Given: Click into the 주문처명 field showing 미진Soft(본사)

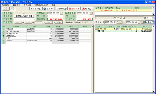Looking at the screenshot, I should tap(24, 16).
